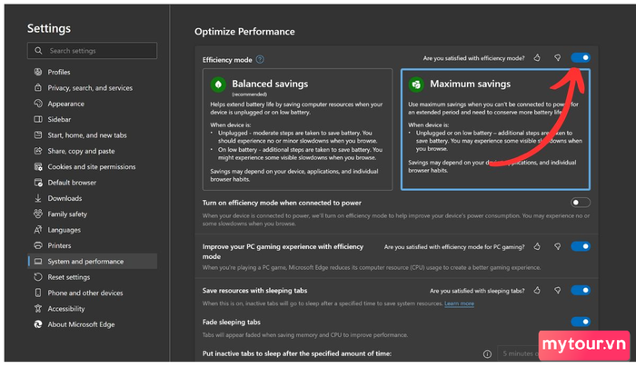Click the Optimize Performance heading
636x368 pixels.
point(244,32)
